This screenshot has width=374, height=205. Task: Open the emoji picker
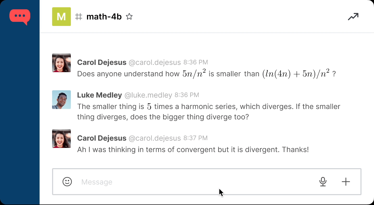pos(67,182)
